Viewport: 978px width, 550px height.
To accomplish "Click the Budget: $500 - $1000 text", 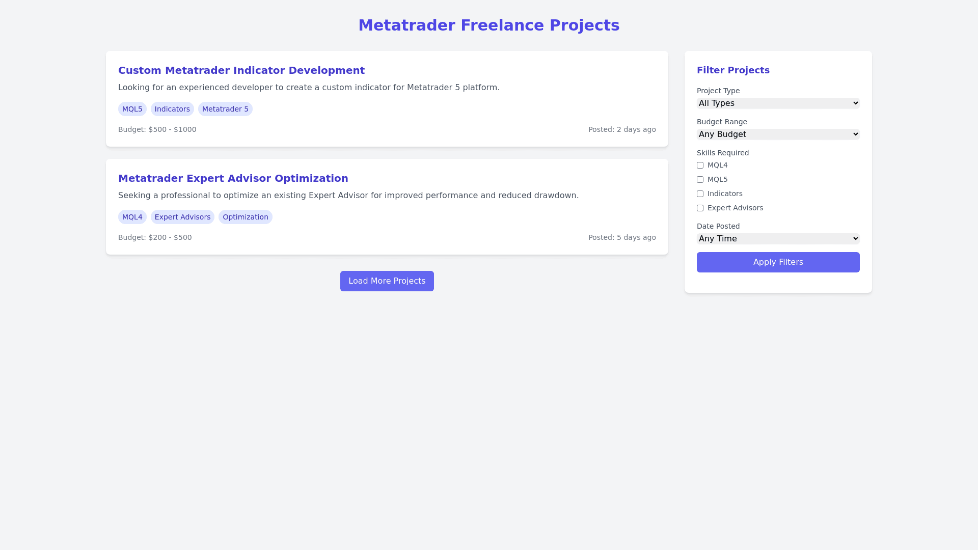I will pyautogui.click(x=157, y=129).
